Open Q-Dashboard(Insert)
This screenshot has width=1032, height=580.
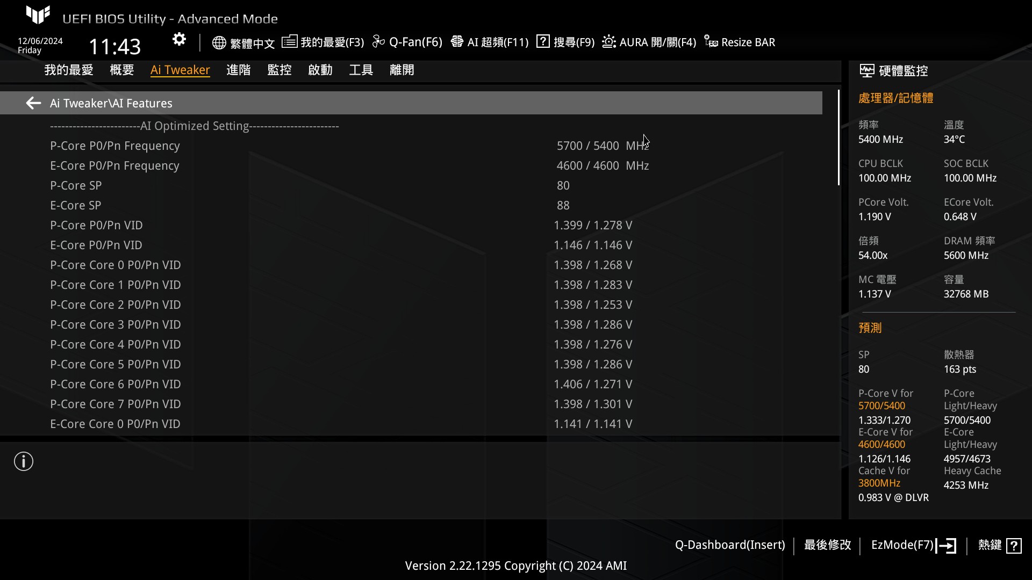pyautogui.click(x=730, y=545)
